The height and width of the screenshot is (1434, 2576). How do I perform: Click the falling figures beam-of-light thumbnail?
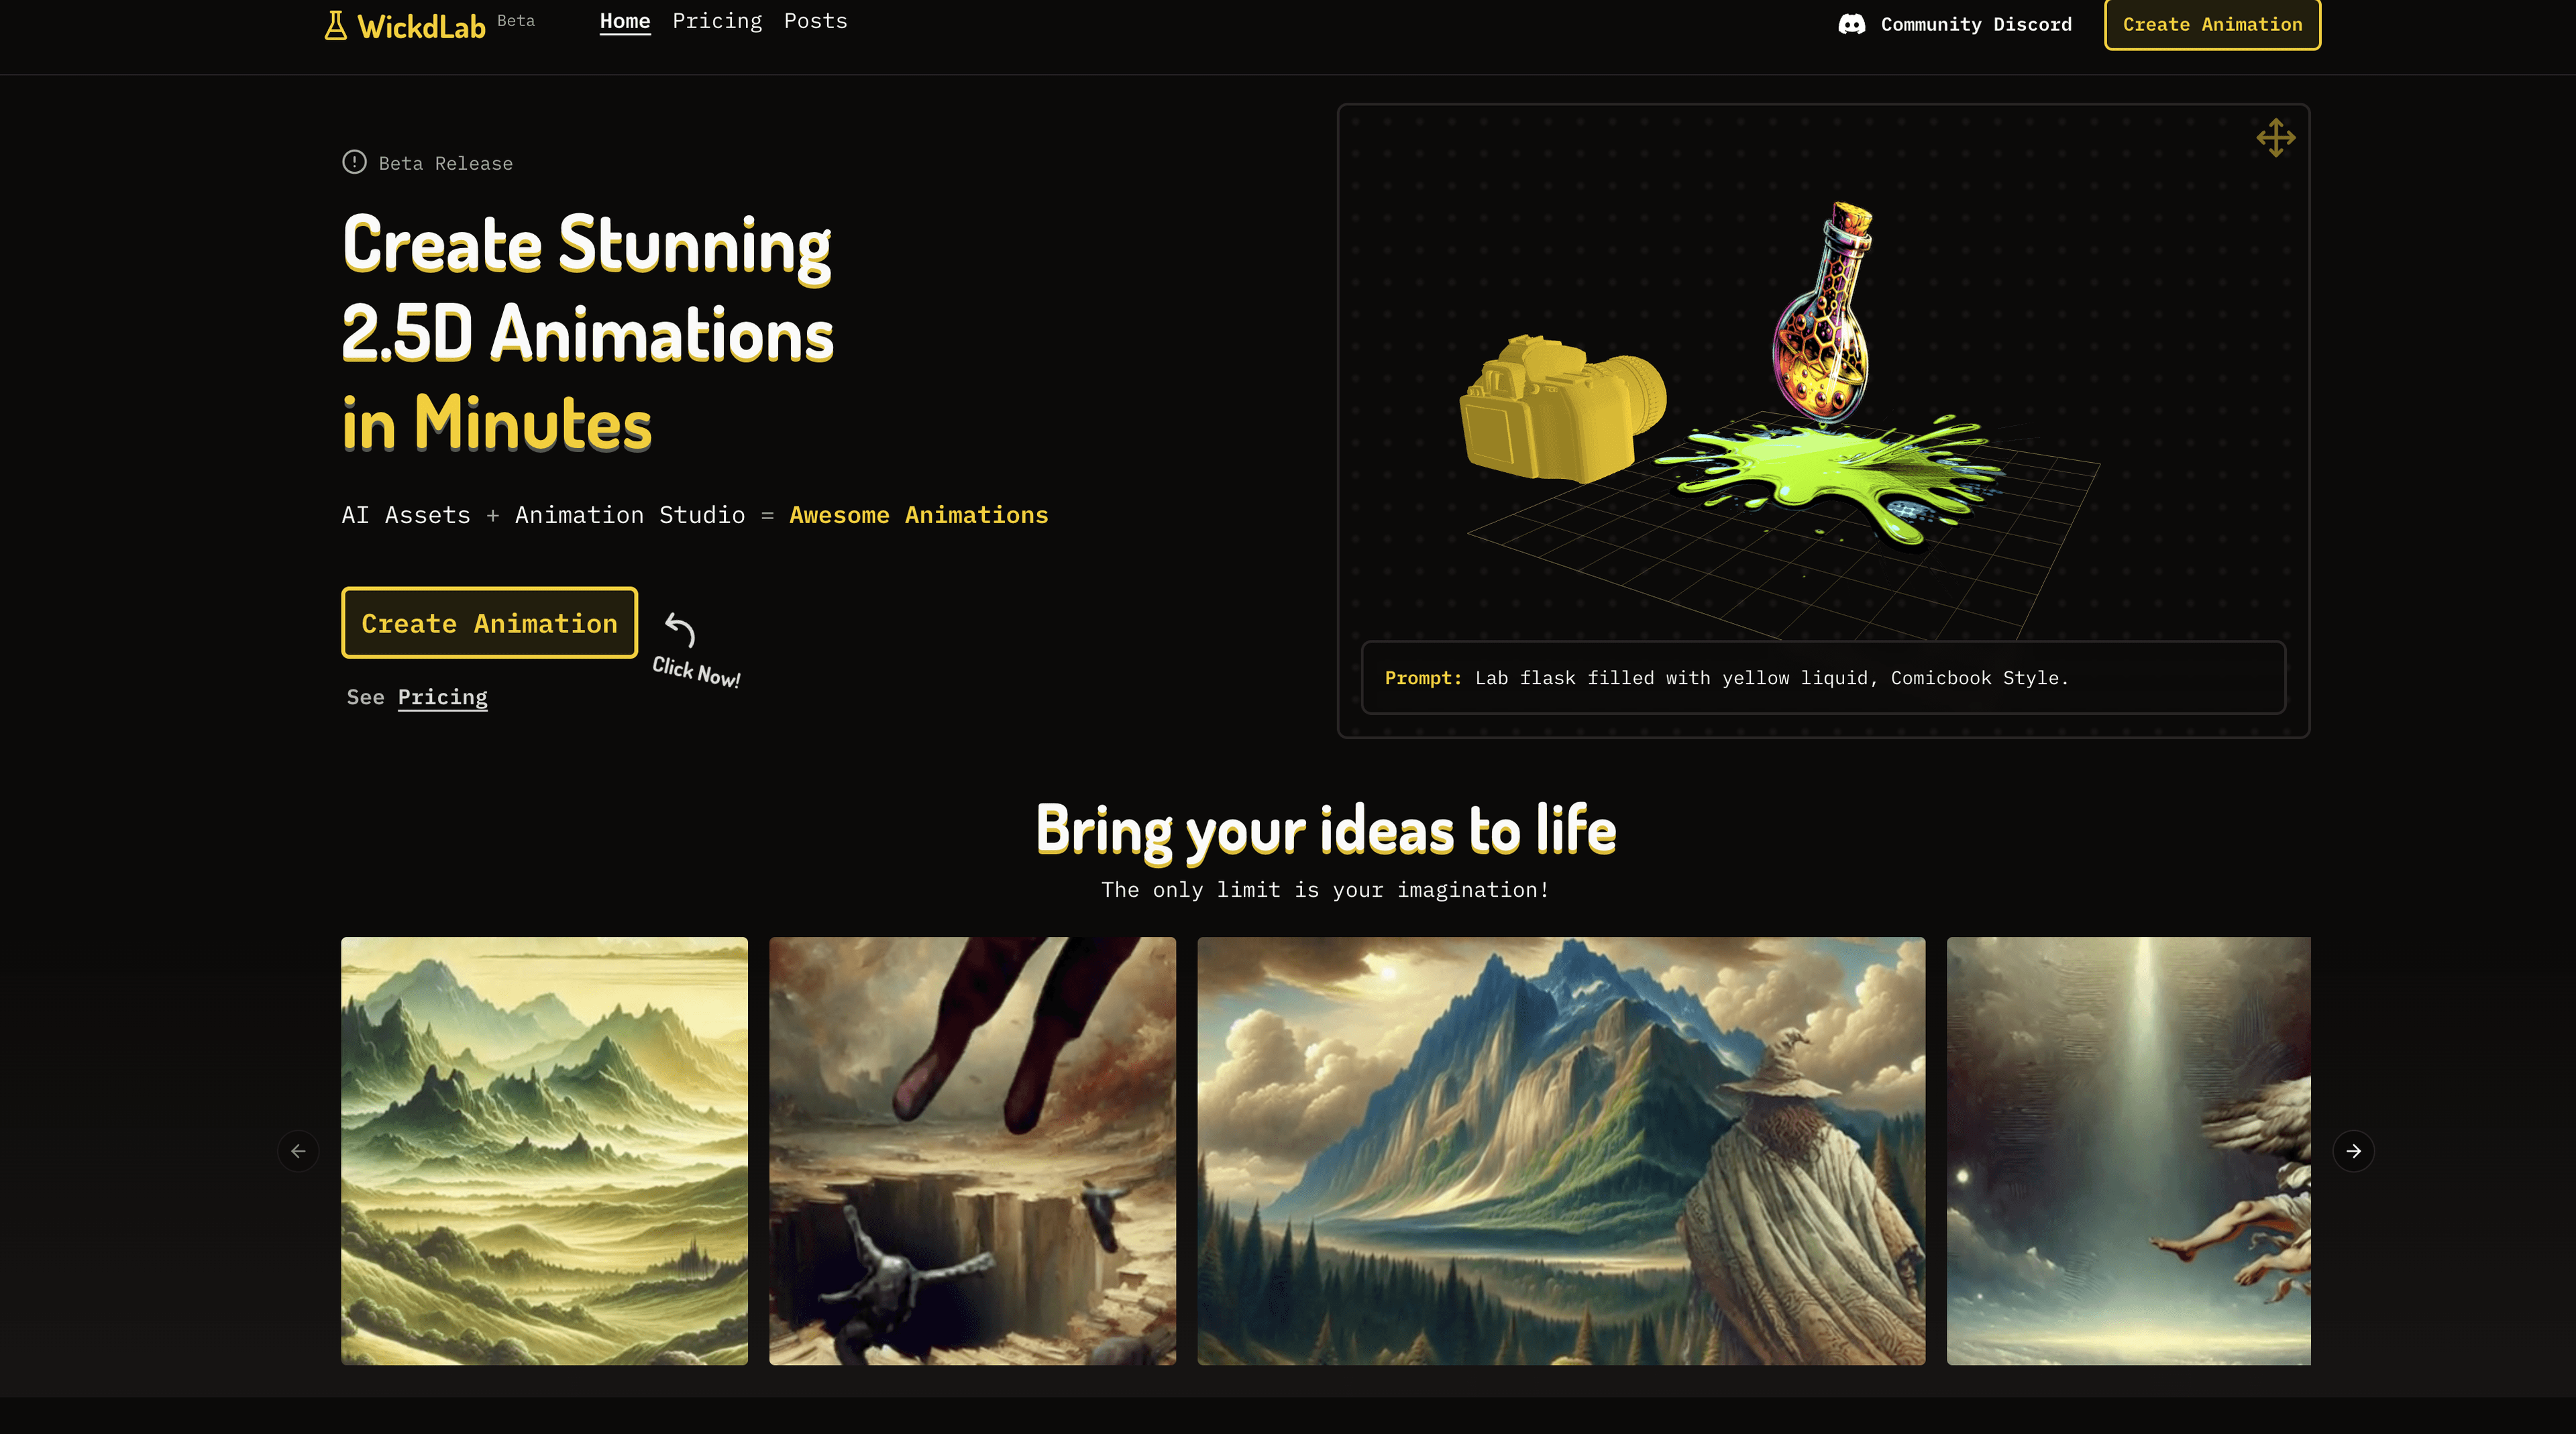tap(2128, 1151)
